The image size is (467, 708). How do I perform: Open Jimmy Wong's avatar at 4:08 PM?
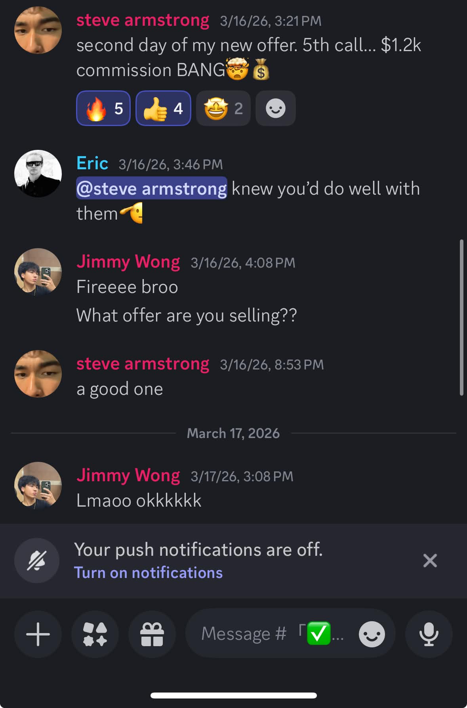[38, 272]
